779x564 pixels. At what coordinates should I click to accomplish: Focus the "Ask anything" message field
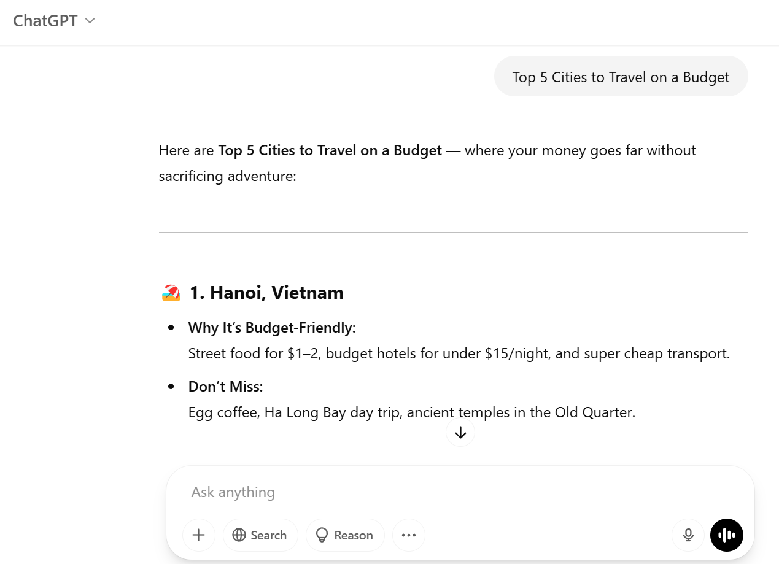tap(430, 492)
